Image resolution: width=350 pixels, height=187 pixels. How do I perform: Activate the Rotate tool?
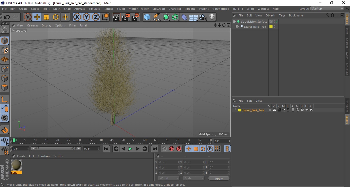(x=56, y=17)
